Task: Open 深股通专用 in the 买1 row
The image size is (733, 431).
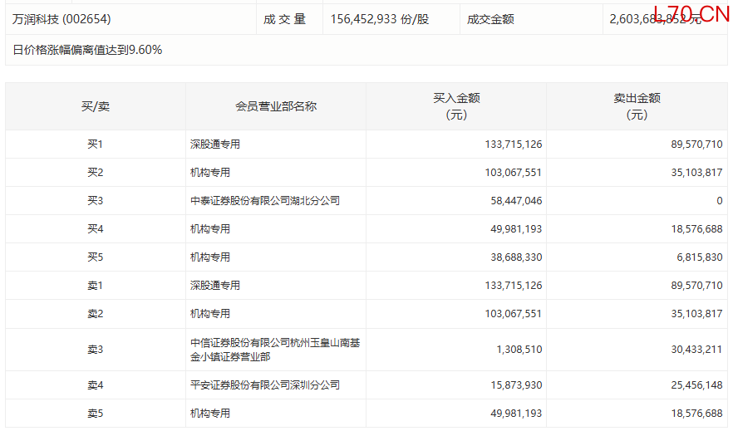Action: tap(215, 144)
